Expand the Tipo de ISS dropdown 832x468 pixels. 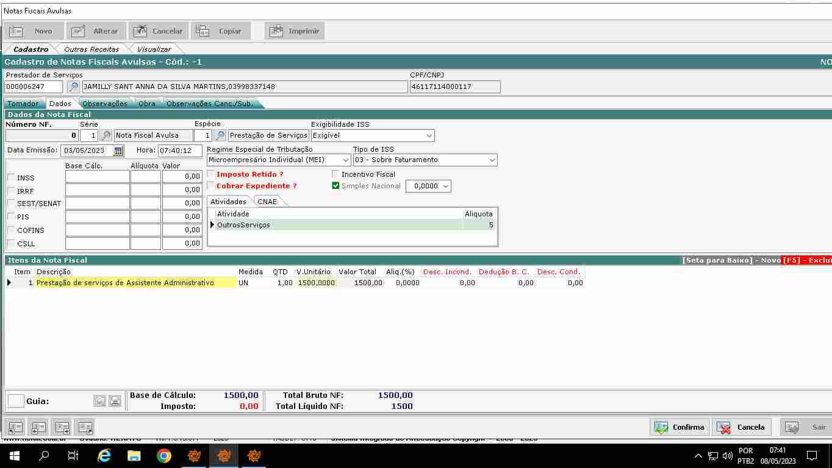point(492,160)
